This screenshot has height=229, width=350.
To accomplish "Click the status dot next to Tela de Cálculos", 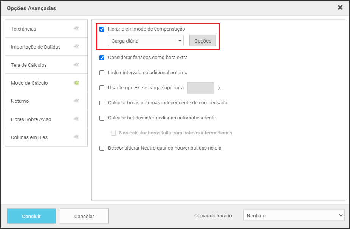I will pos(77,65).
